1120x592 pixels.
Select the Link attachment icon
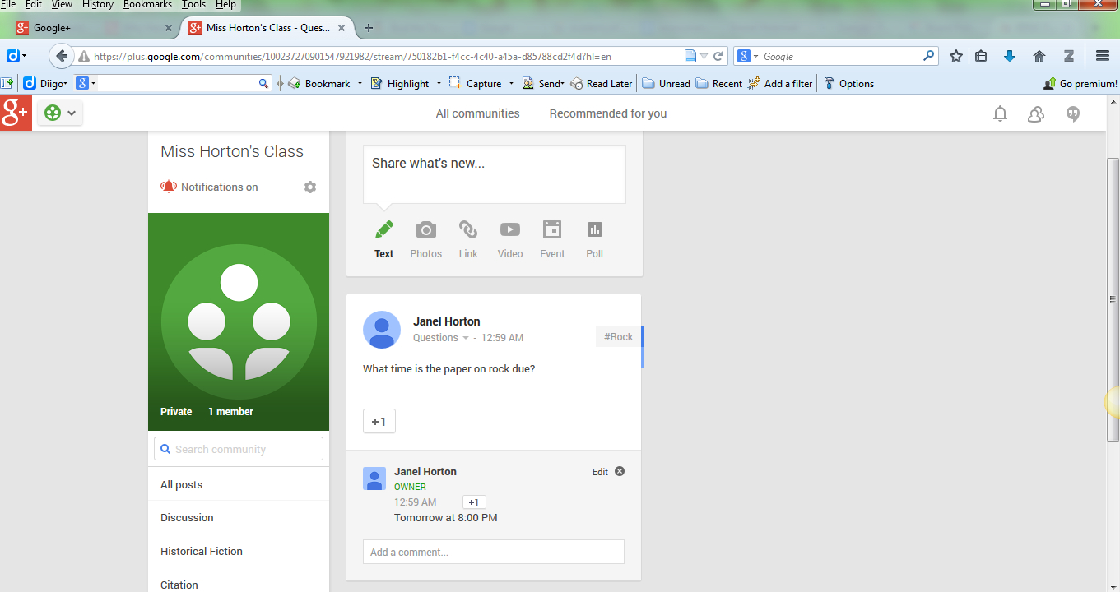point(468,230)
